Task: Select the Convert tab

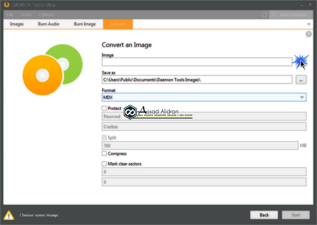Action: [x=118, y=24]
